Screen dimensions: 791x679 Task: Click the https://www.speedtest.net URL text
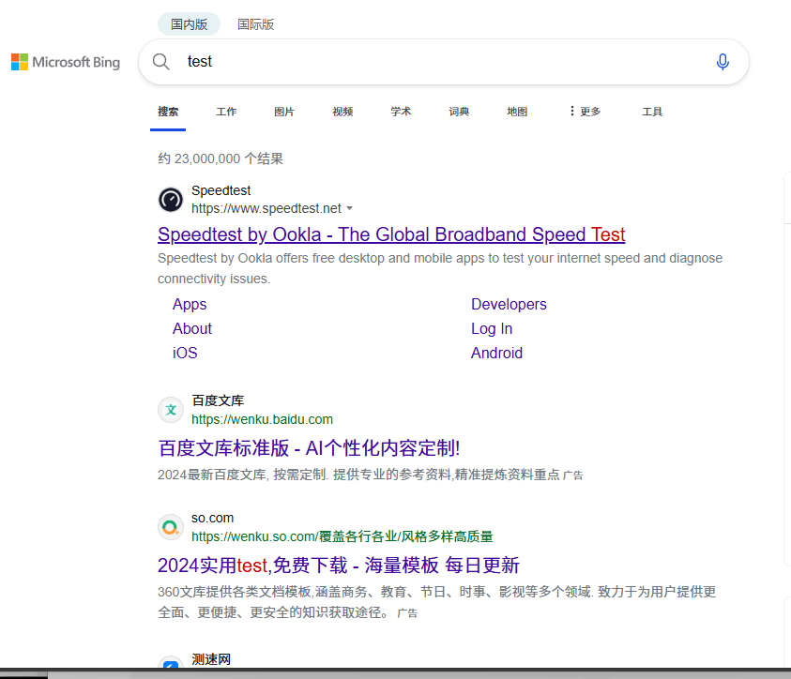point(266,208)
